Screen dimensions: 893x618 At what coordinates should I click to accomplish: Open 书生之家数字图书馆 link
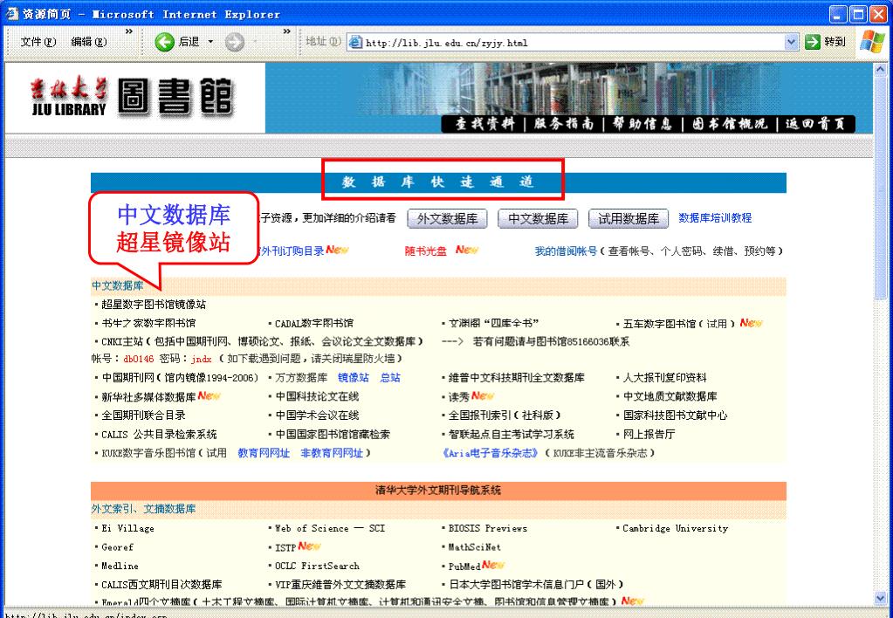coord(148,323)
